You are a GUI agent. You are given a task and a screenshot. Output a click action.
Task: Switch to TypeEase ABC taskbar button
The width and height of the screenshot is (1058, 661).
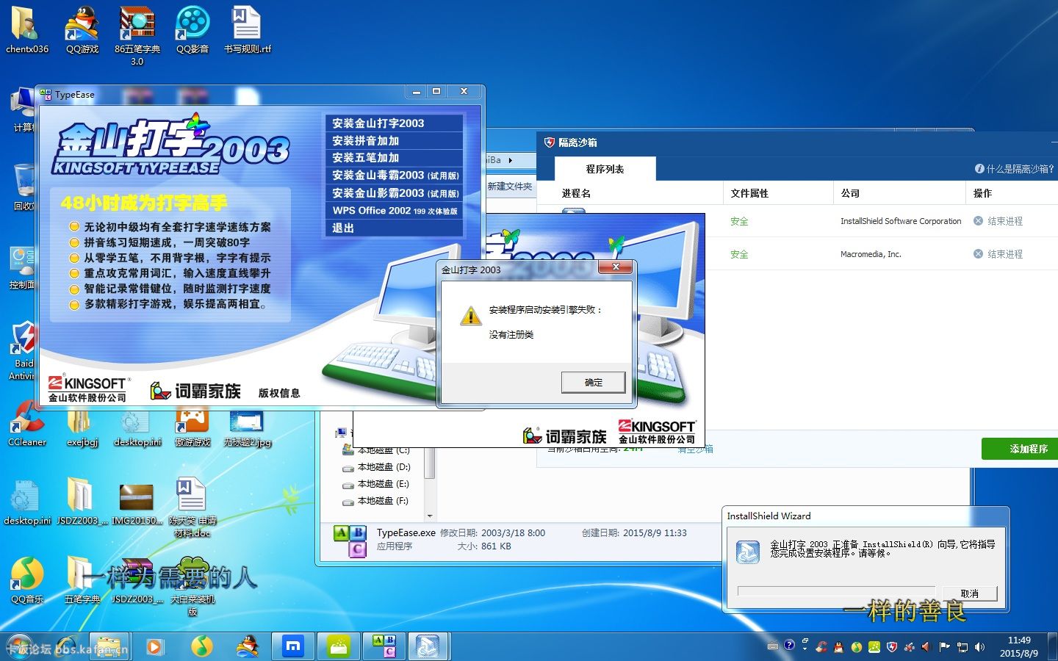coord(384,646)
